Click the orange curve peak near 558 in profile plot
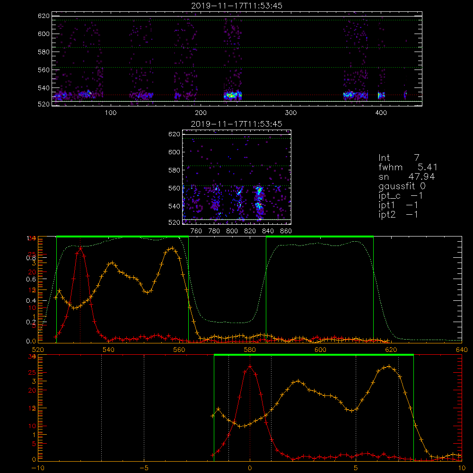The image size is (473, 473). point(172,248)
